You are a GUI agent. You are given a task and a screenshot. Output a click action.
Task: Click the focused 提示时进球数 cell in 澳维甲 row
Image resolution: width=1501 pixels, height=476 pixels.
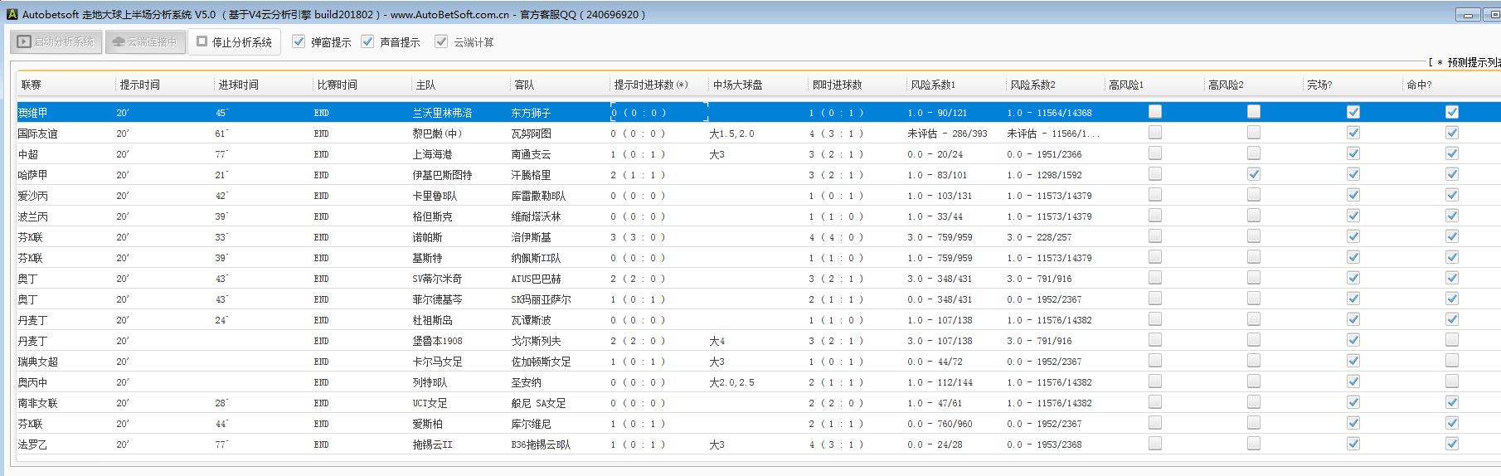(x=658, y=113)
